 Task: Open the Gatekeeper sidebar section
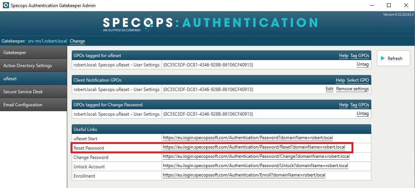pyautogui.click(x=33, y=52)
